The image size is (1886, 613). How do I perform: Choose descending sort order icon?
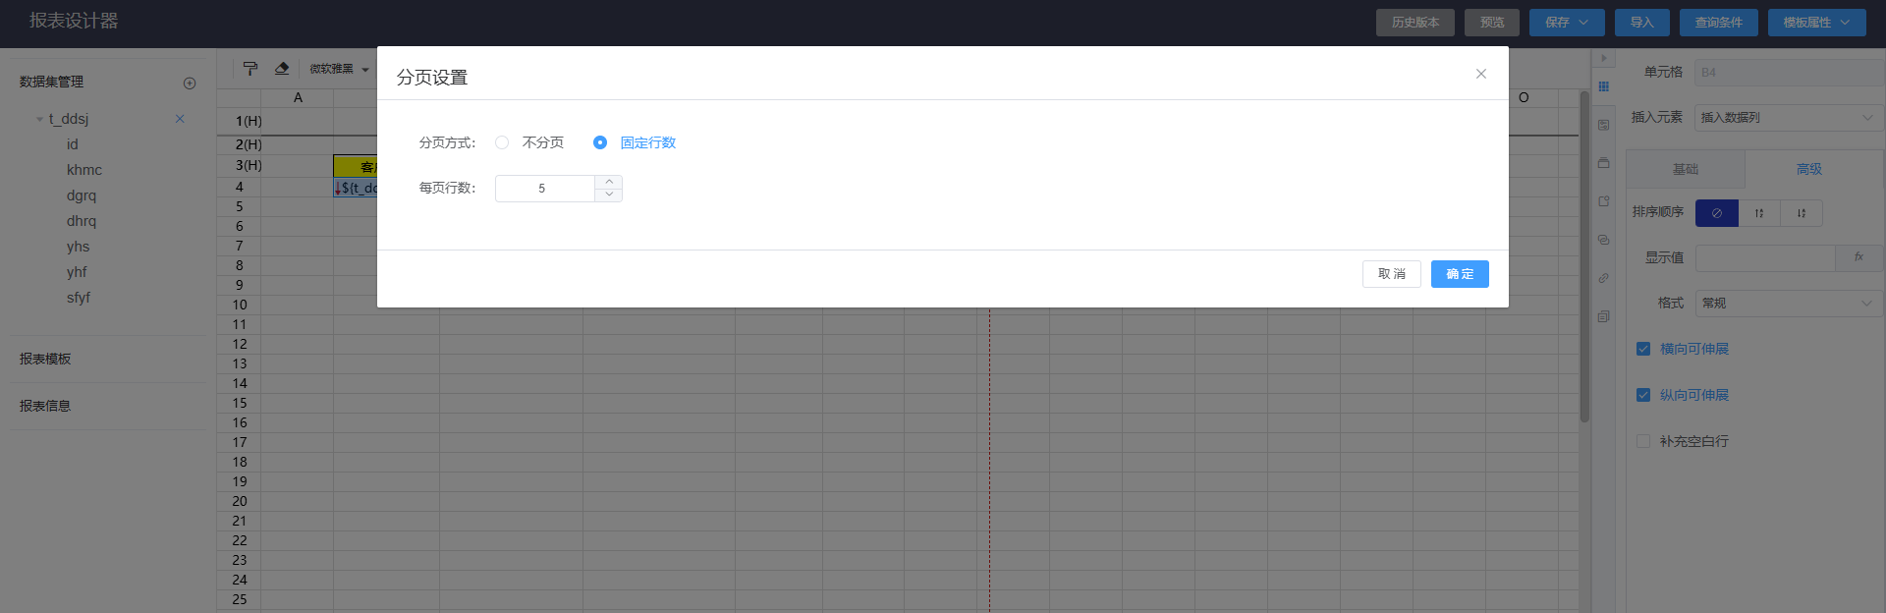click(1802, 213)
